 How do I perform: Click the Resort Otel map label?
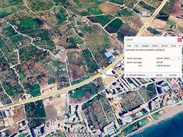tap(6, 117)
